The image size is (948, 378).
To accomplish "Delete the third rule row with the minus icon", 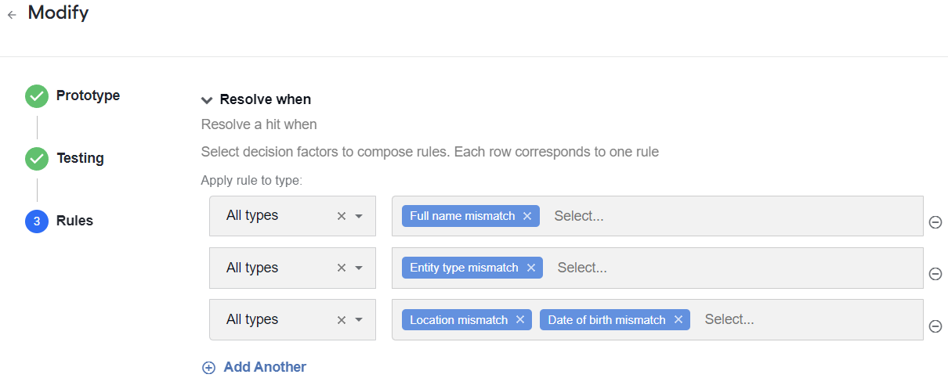I will tap(935, 326).
